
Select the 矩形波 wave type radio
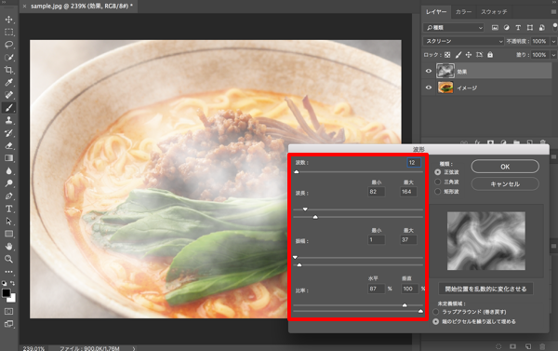click(x=438, y=192)
